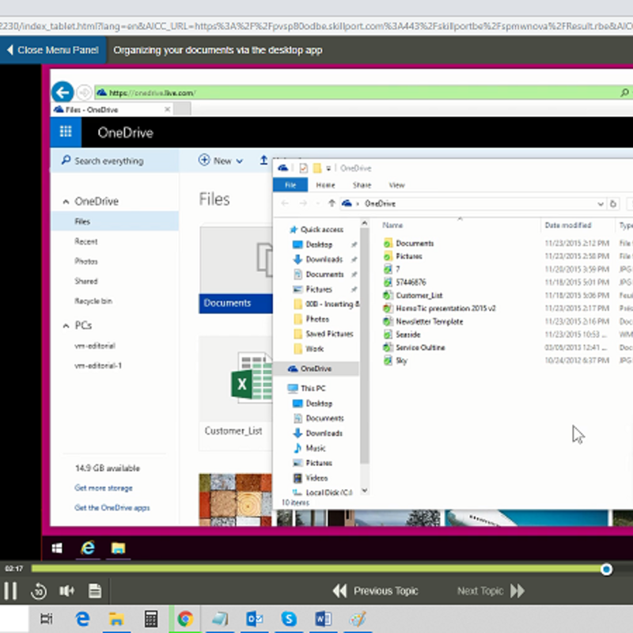Go to Previous Topic
Image resolution: width=633 pixels, height=633 pixels.
point(375,590)
